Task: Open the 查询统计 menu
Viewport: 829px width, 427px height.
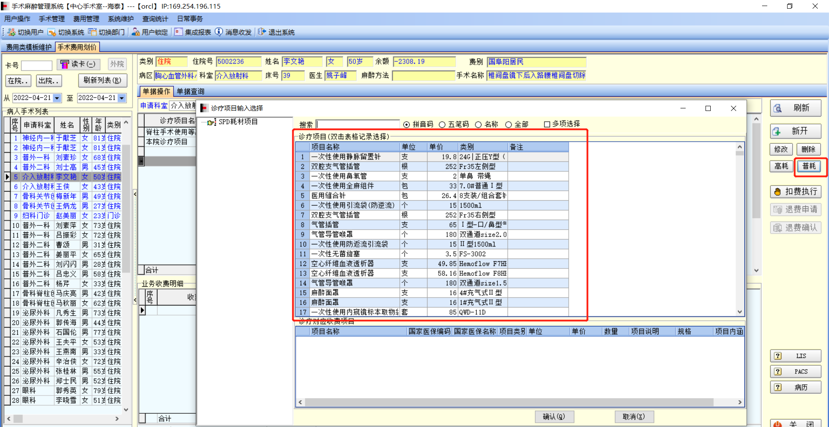Action: point(155,19)
